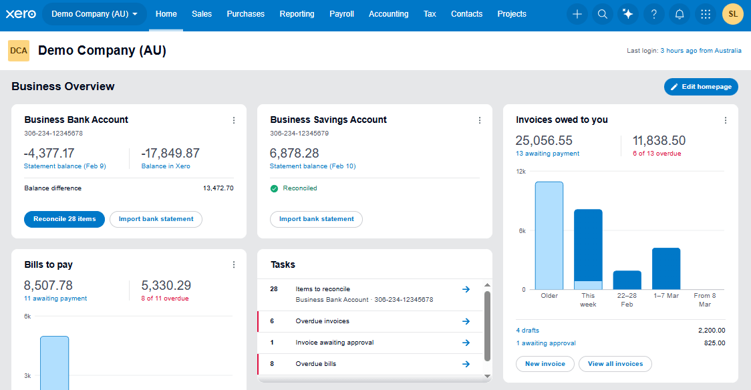Open Invoices owed to you options menu
Image resolution: width=751 pixels, height=390 pixels.
point(726,120)
